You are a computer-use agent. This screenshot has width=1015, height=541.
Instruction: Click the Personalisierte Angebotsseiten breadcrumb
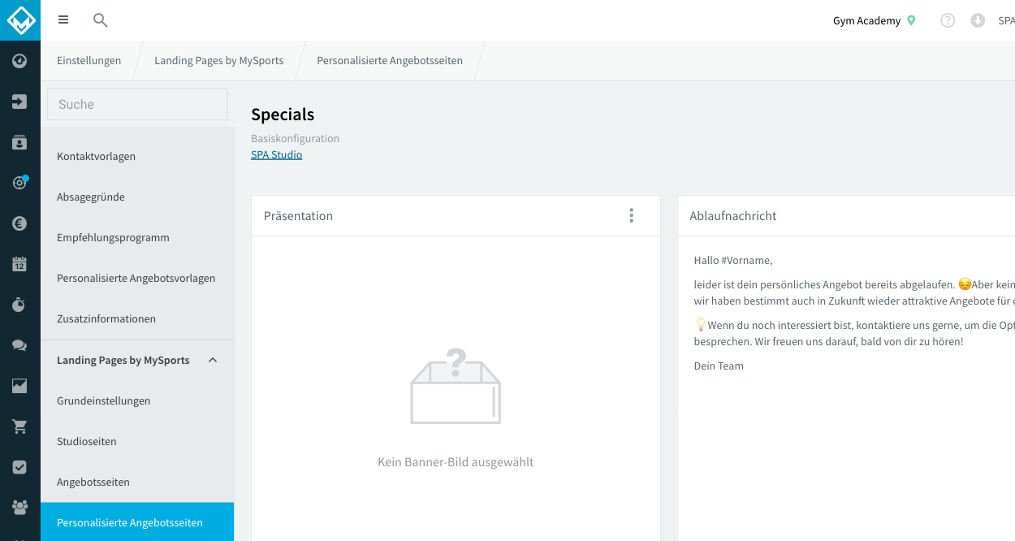(x=390, y=60)
